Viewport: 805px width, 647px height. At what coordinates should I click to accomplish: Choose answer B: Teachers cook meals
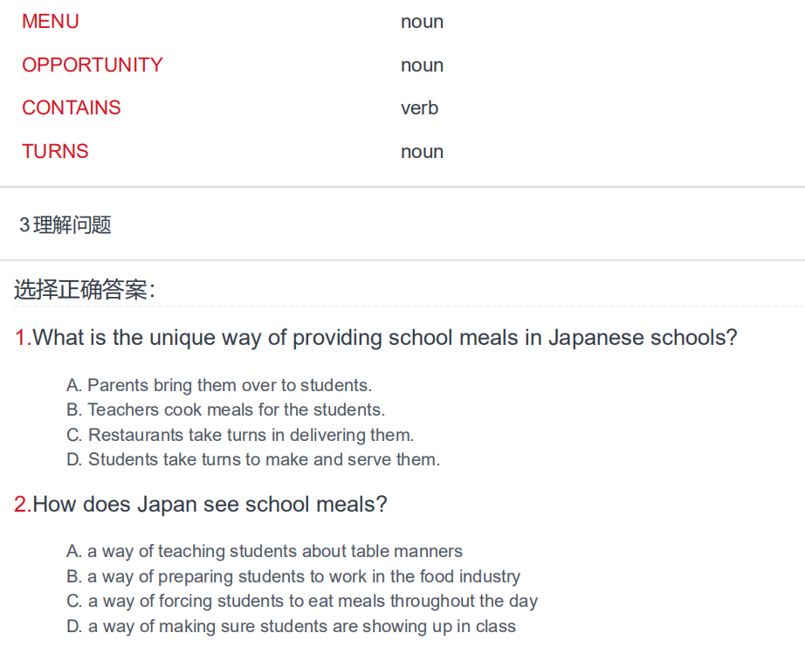(226, 410)
